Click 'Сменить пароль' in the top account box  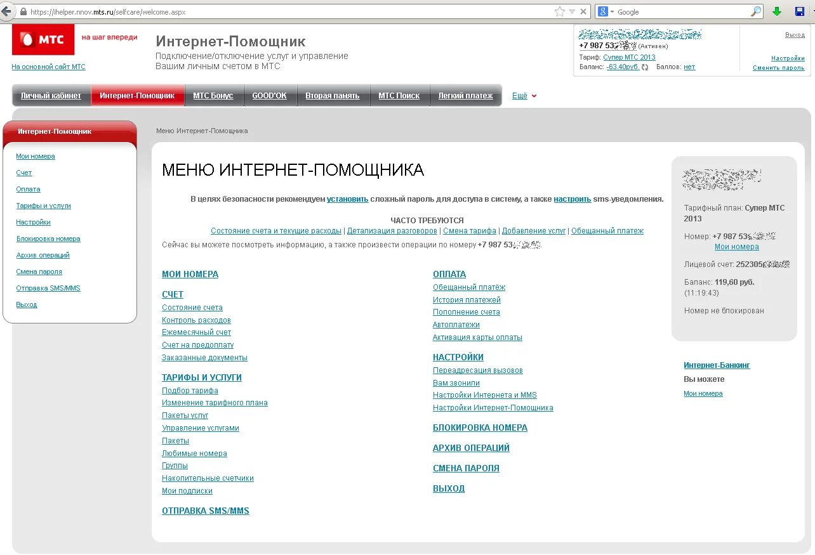click(x=779, y=68)
